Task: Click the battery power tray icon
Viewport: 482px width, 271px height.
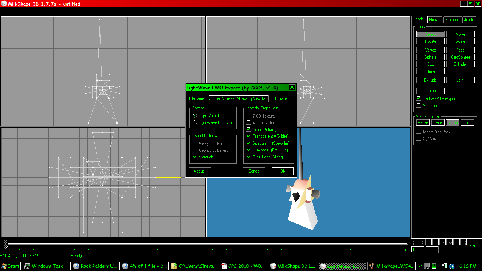Action: 445,266
